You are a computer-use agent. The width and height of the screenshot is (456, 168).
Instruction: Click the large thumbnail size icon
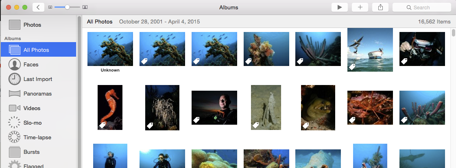(x=85, y=7)
